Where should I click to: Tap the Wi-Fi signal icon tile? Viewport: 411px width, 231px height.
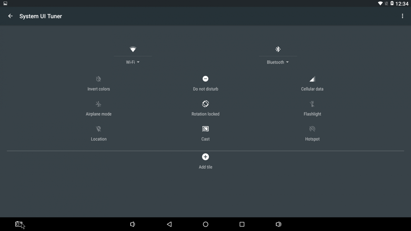(x=133, y=49)
